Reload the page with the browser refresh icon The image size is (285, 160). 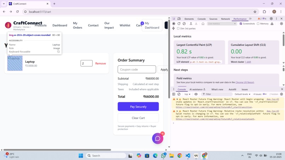tap(17, 12)
